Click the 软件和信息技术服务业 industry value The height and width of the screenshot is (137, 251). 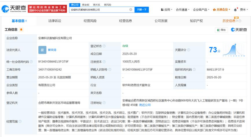click(136, 85)
